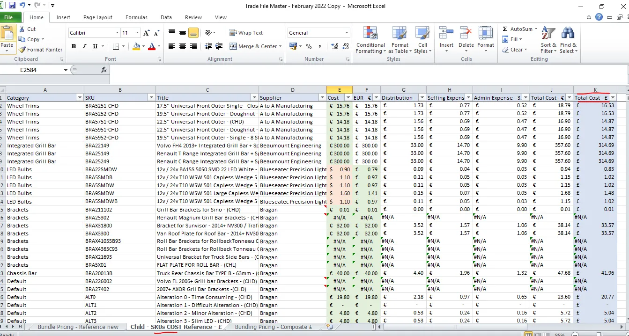
Task: Toggle Underline formatting
Action: click(96, 46)
